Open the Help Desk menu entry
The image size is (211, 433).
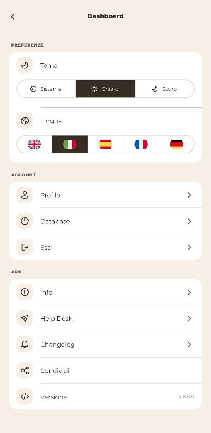[x=105, y=318]
